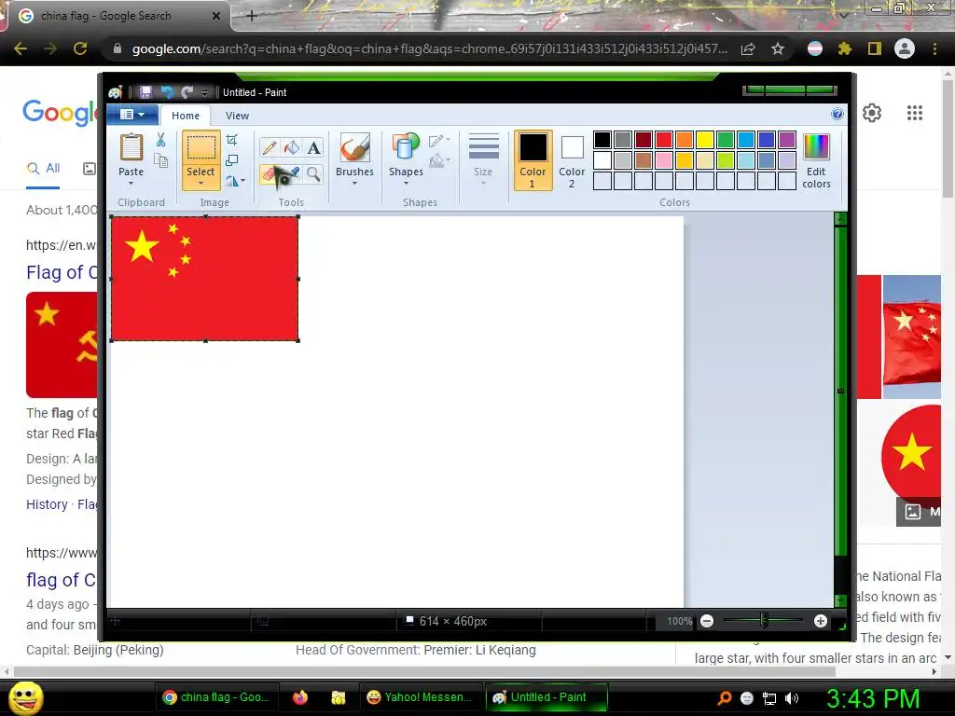Open the shape Outline dropdown
Viewport: 955px width, 716px height.
440,142
